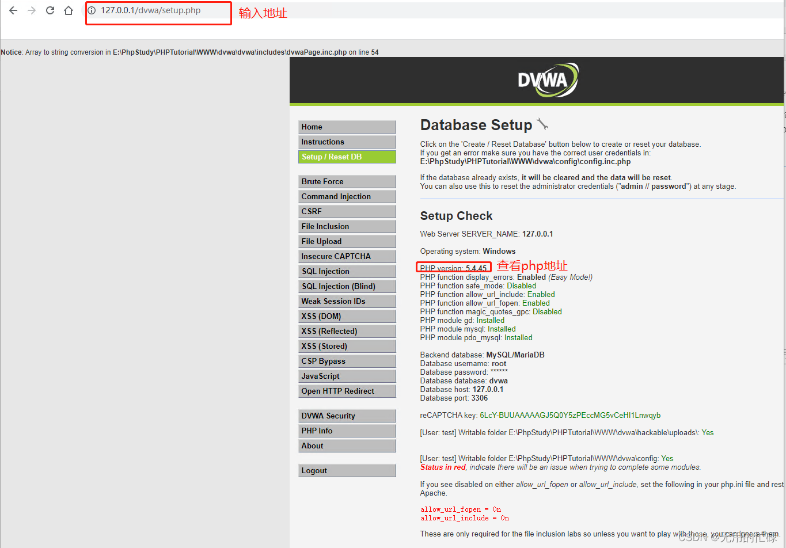Image resolution: width=786 pixels, height=548 pixels.
Task: Go to browser home page icon
Action: click(x=69, y=10)
